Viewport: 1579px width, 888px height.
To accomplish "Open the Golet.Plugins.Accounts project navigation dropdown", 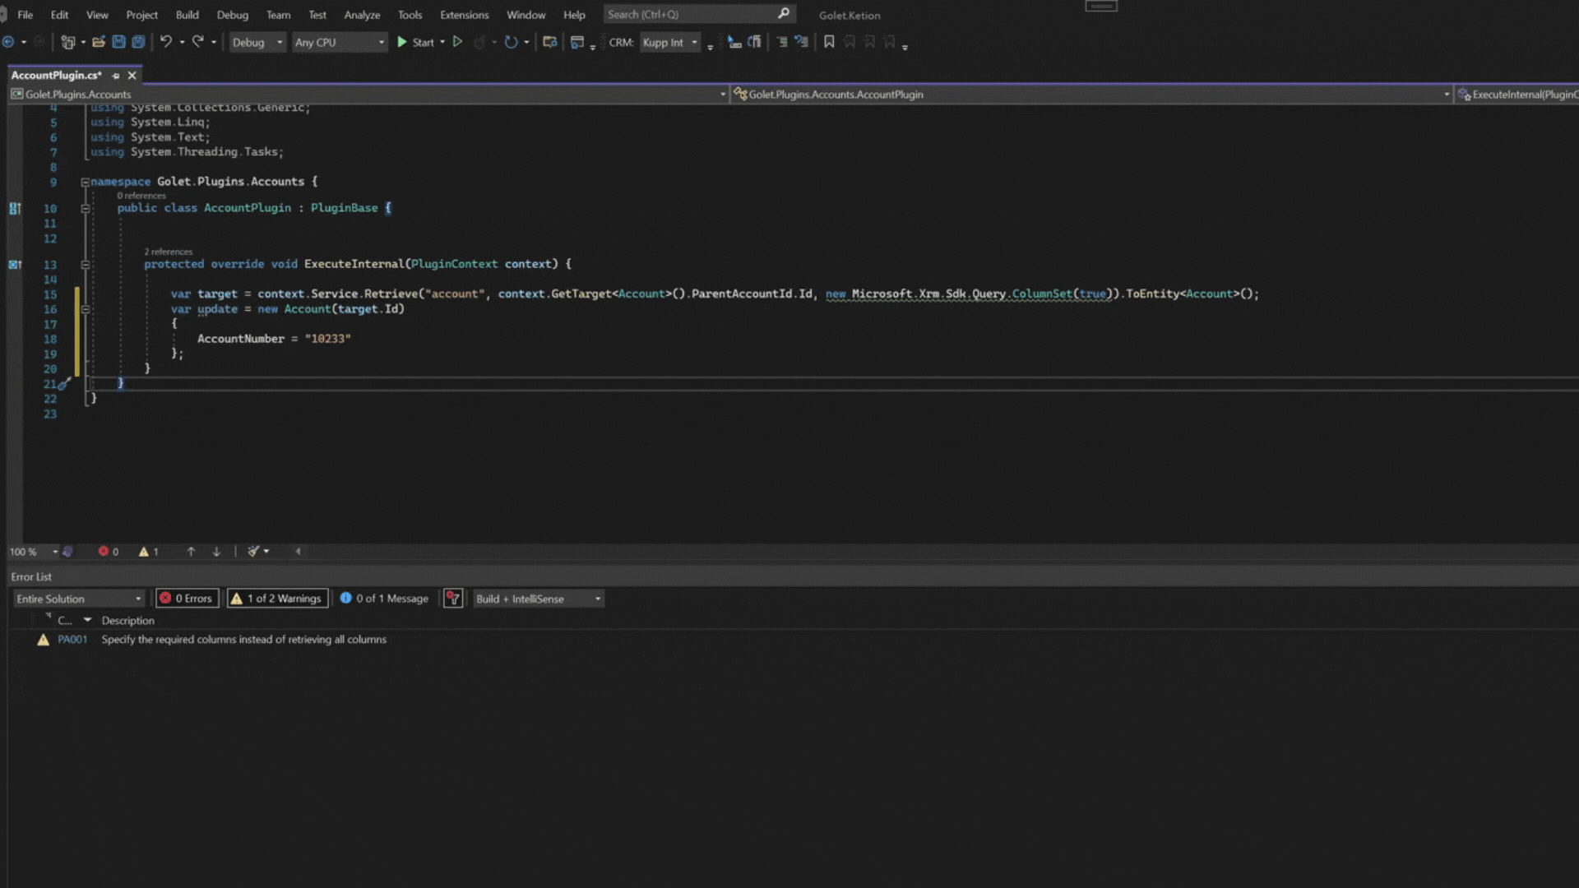I will tap(368, 95).
